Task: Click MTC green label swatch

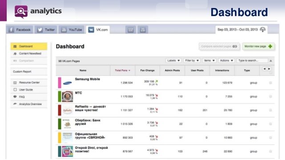Action: [x=60, y=97]
